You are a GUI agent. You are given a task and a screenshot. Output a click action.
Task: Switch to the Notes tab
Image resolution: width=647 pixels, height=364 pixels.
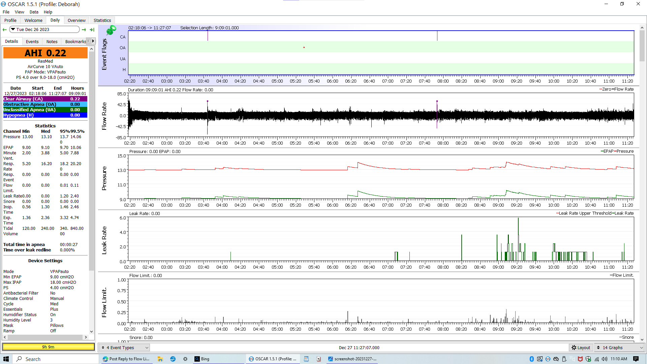[x=52, y=41]
